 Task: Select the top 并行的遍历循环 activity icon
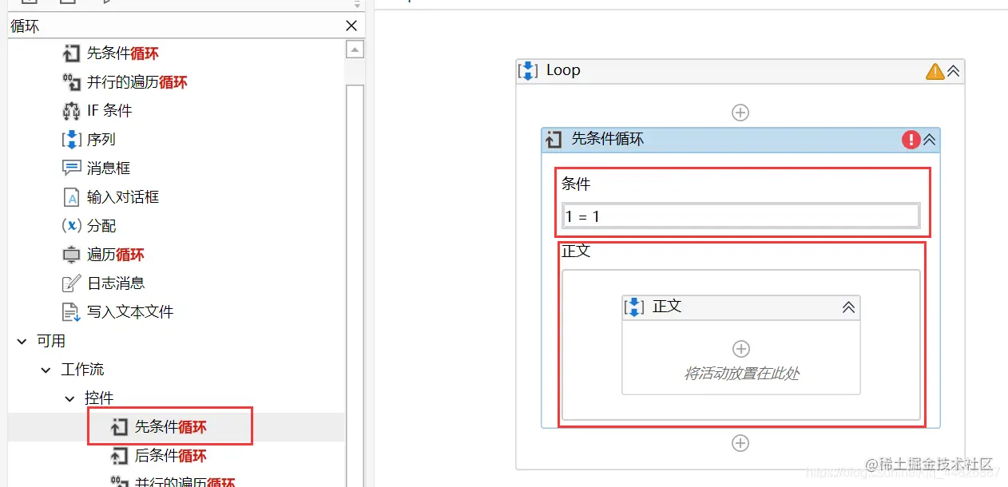[x=71, y=82]
